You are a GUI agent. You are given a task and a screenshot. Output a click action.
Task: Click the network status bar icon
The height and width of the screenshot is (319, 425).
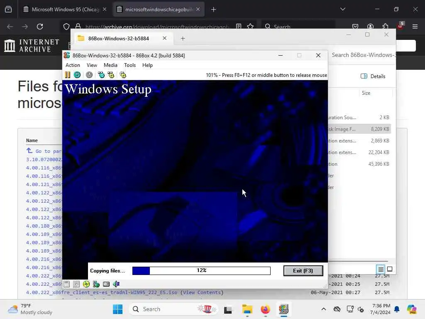coord(96,284)
